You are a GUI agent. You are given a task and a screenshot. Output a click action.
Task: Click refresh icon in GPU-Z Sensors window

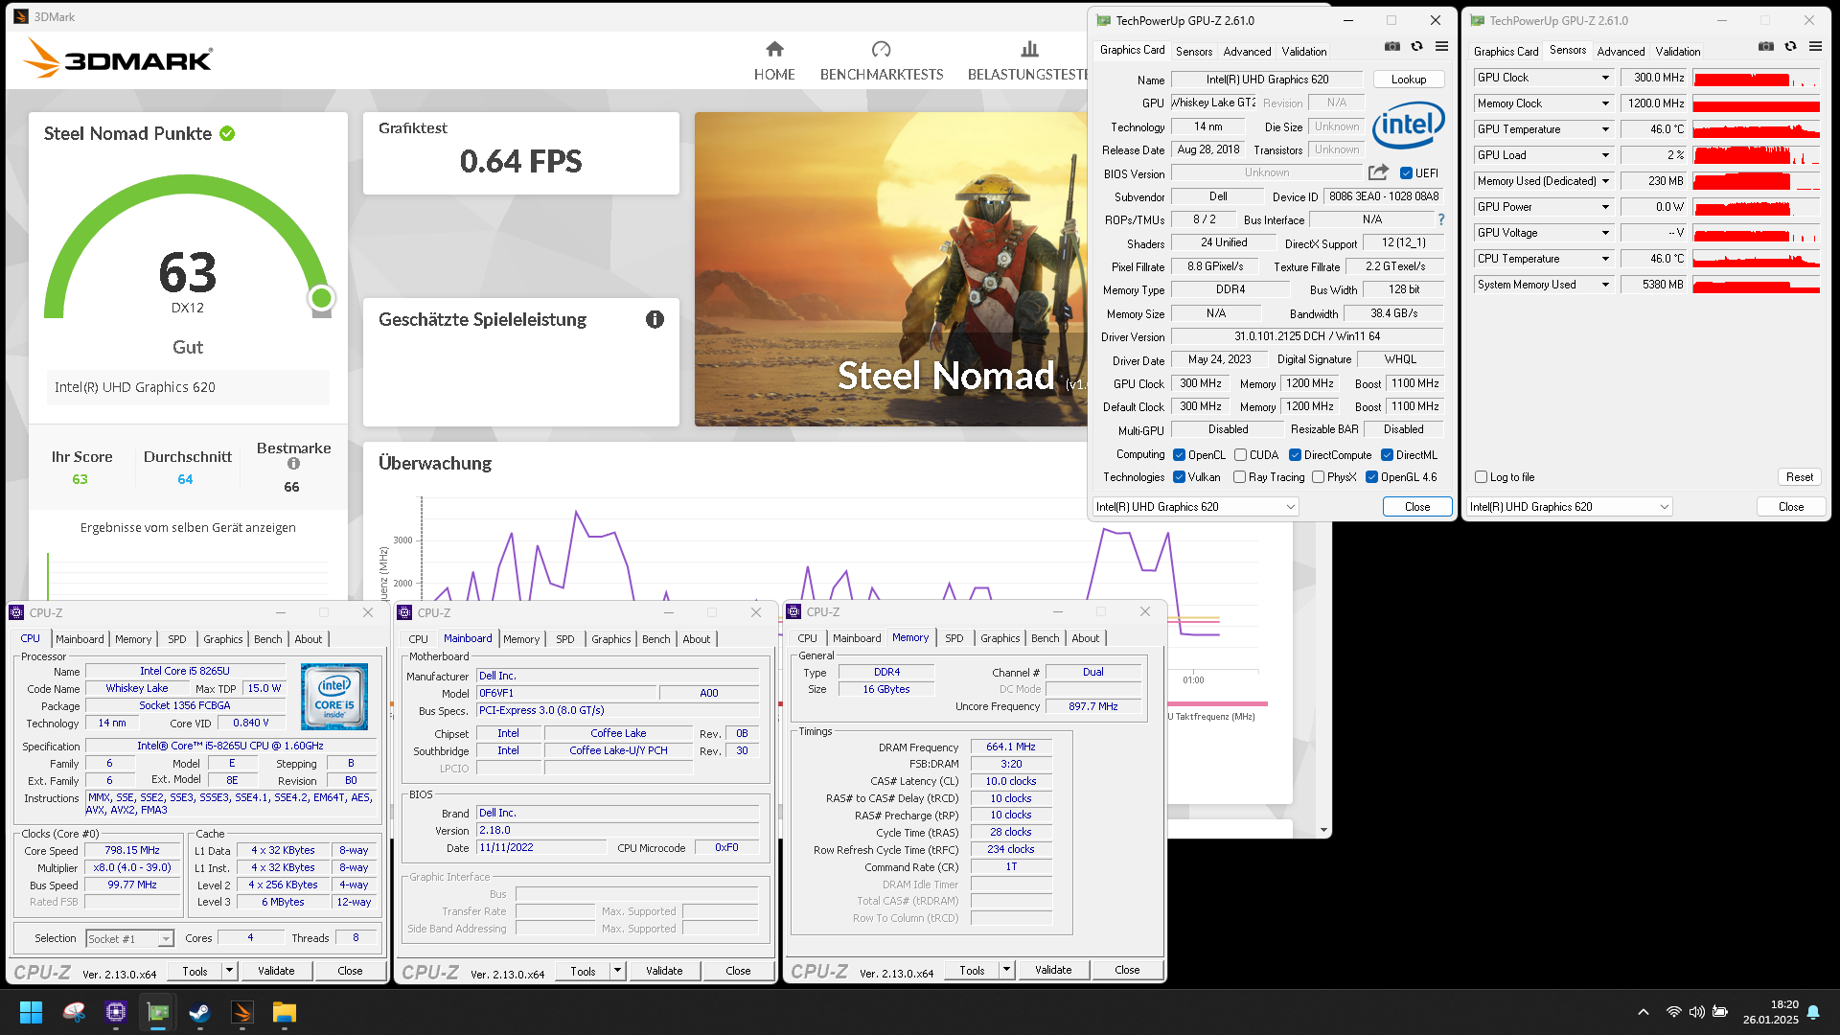coord(1790,46)
